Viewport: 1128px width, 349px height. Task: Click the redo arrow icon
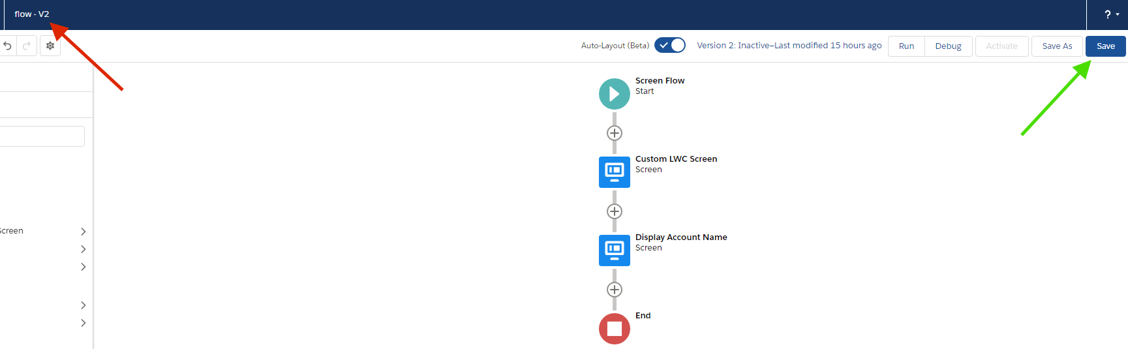click(x=27, y=46)
